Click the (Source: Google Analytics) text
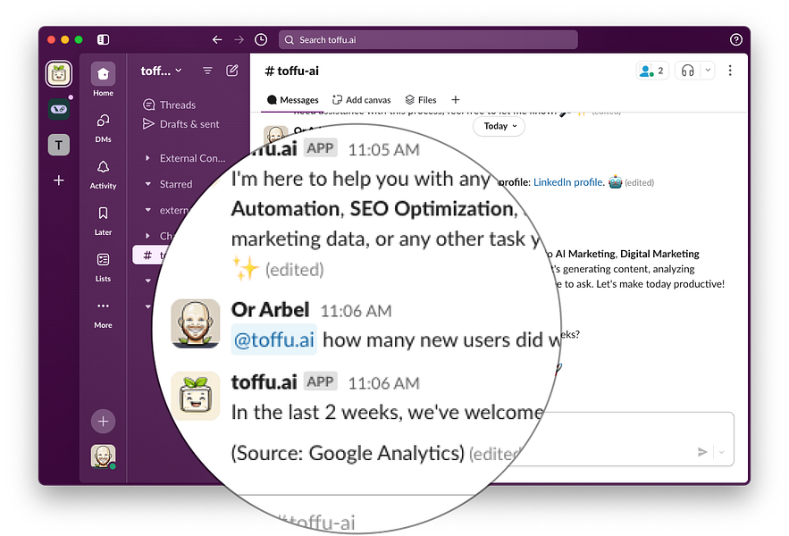Viewport: 789px width, 536px height. 348,453
